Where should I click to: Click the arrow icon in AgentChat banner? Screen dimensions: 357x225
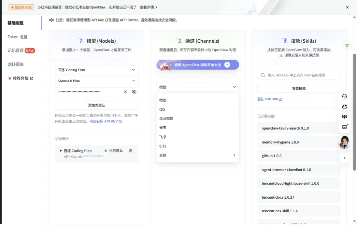(227, 65)
